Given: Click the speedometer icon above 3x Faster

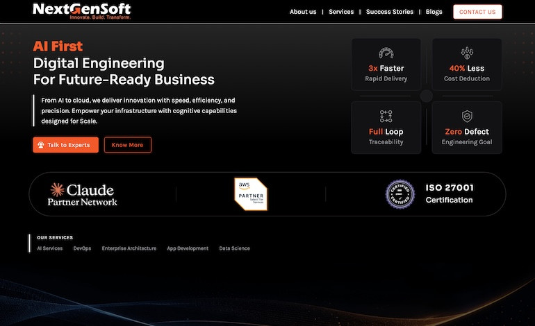Looking at the screenshot, I should coord(386,53).
